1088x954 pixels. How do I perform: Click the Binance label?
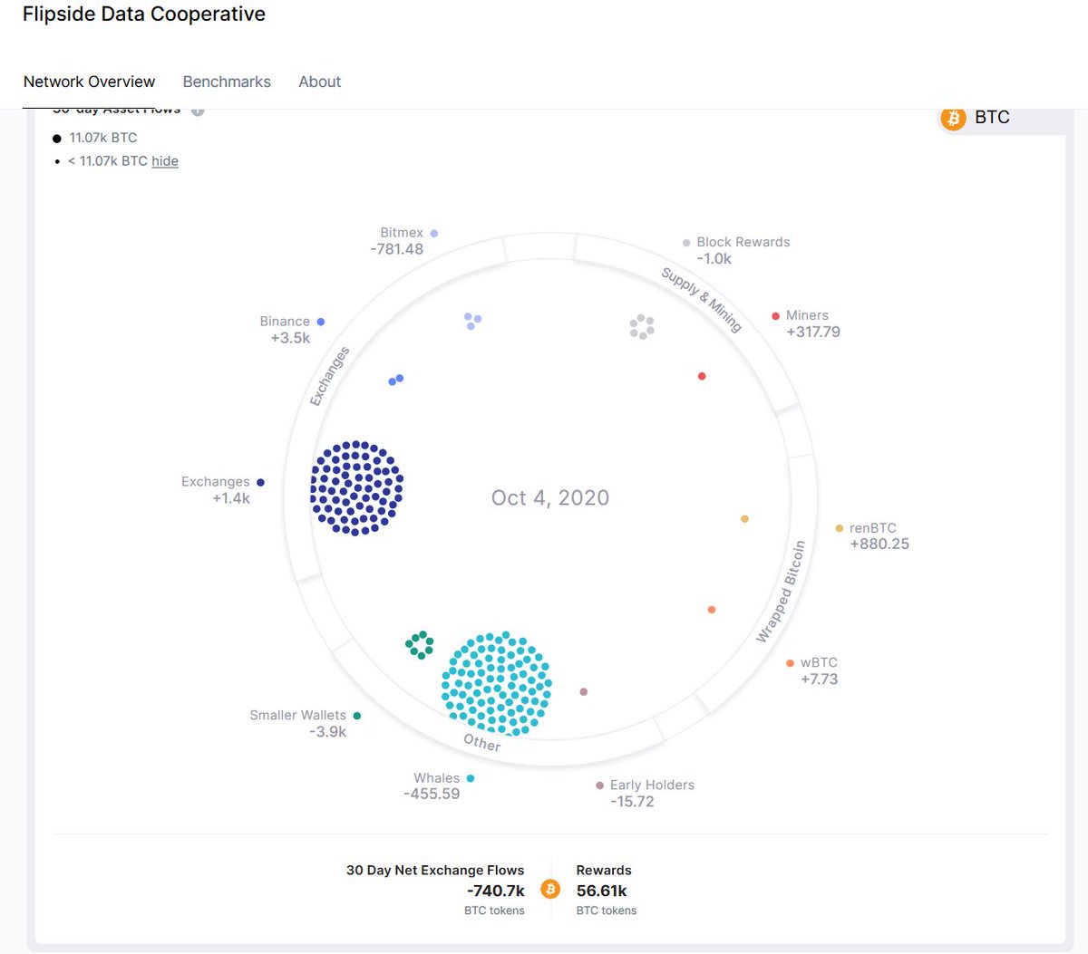coord(285,322)
